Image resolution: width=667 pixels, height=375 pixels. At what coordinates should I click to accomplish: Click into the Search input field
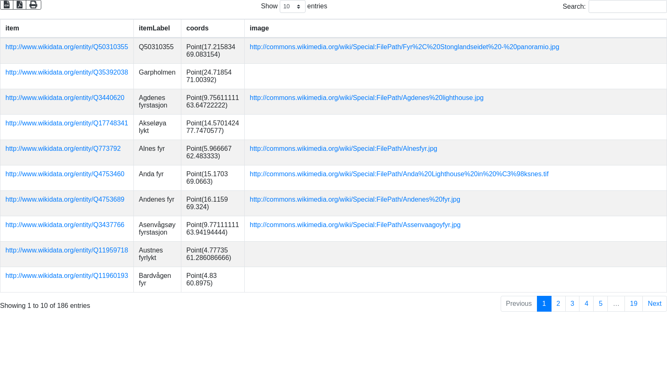click(627, 7)
